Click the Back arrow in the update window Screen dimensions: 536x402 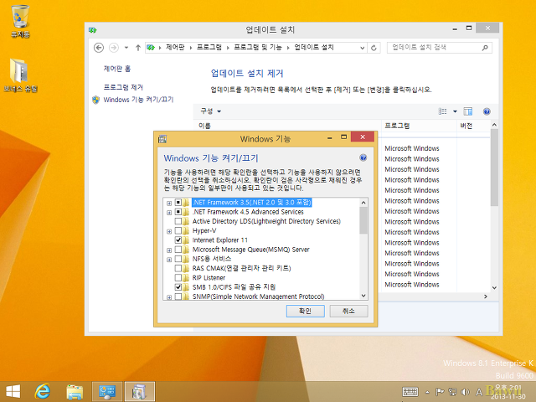(x=99, y=48)
